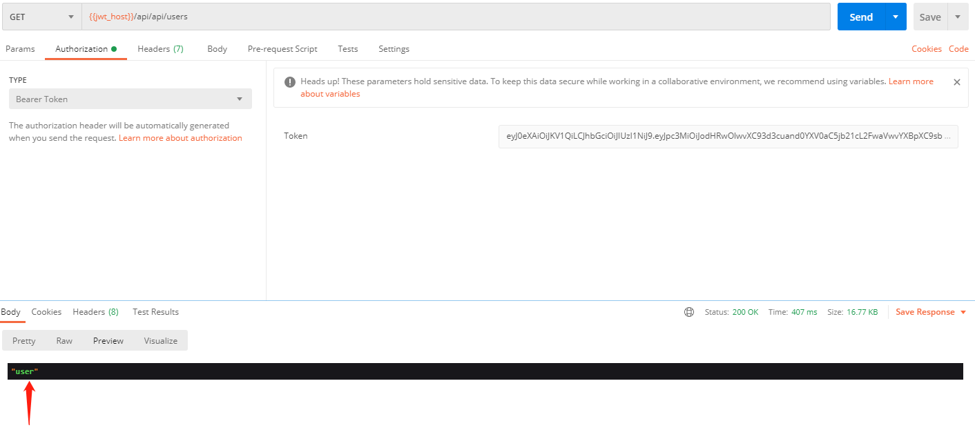Switch response view to Visualize
975x439 pixels.
click(161, 341)
